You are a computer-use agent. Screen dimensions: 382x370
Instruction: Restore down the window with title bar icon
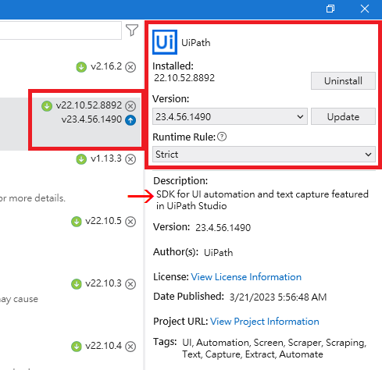(330, 9)
